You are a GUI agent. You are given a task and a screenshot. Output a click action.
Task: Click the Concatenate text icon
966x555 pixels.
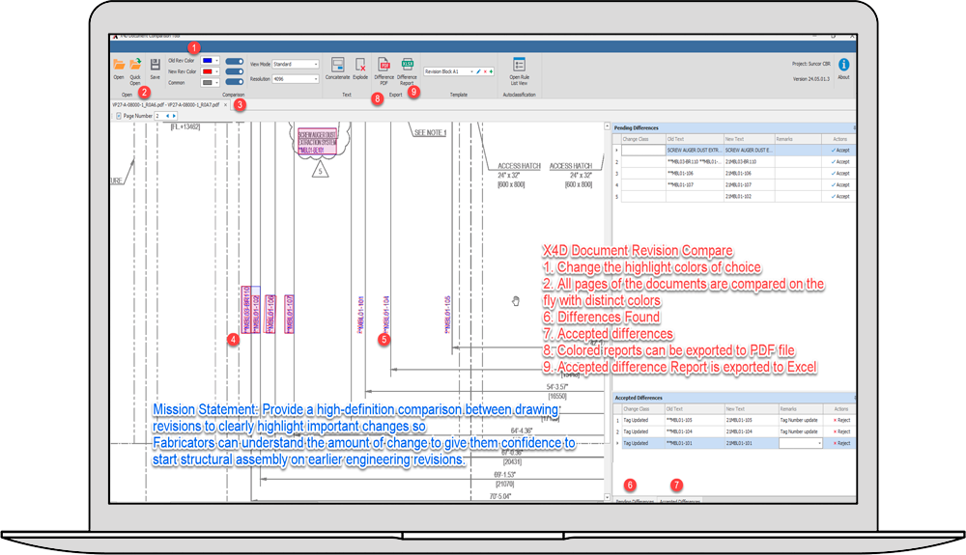(x=337, y=65)
